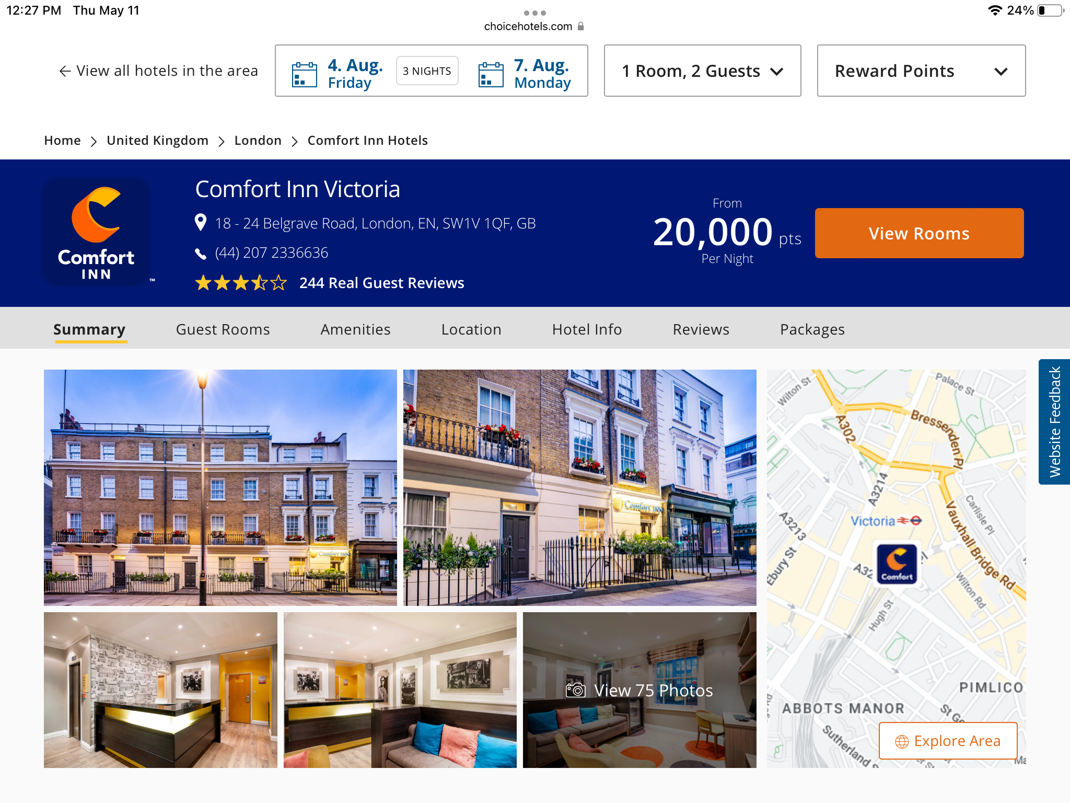Switch to the Guest Rooms tab

223,329
